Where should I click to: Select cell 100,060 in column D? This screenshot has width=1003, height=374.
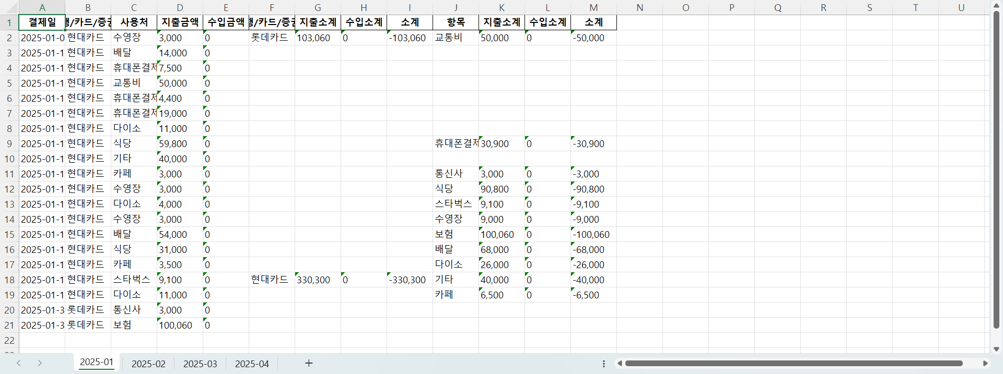(x=180, y=325)
